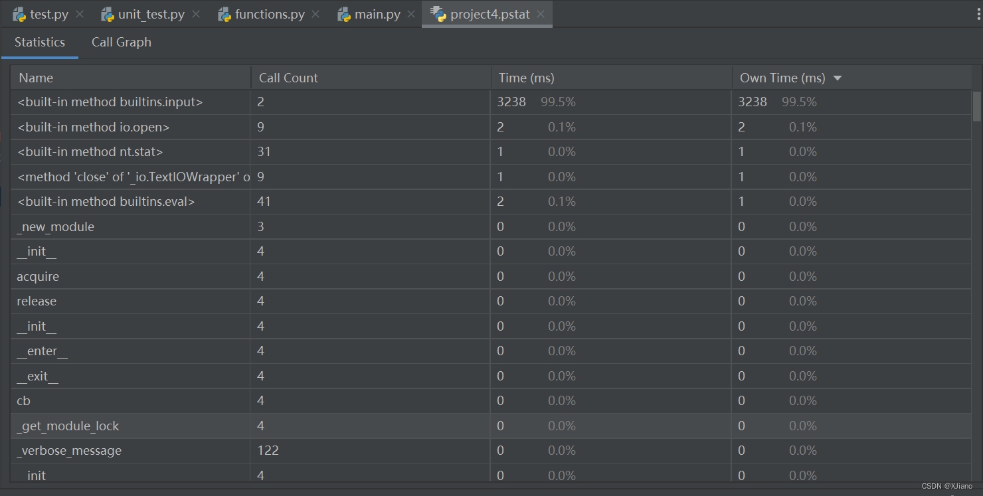The height and width of the screenshot is (496, 983).
Task: Close the functions.py editor tab
Action: point(315,14)
